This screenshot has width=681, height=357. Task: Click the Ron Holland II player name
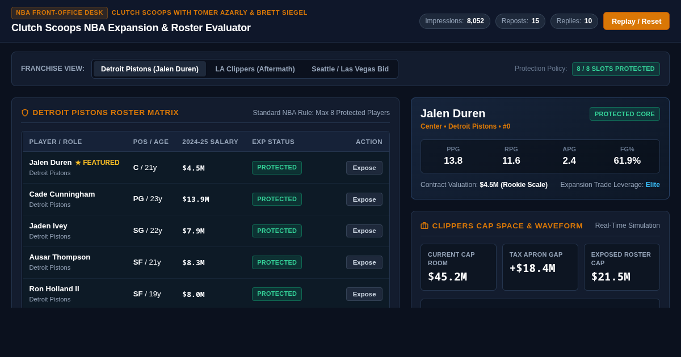click(x=54, y=289)
